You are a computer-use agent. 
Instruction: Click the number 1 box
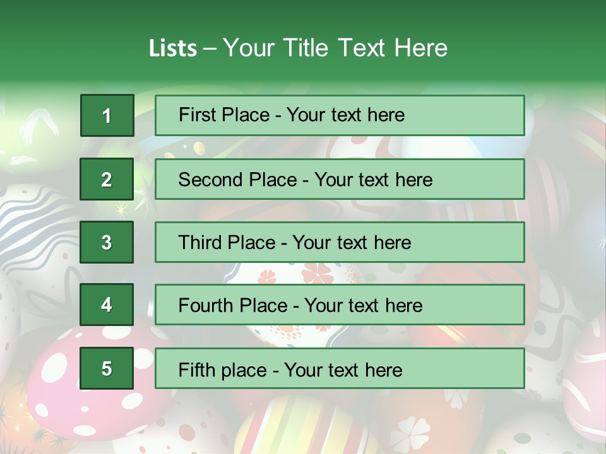pos(107,115)
